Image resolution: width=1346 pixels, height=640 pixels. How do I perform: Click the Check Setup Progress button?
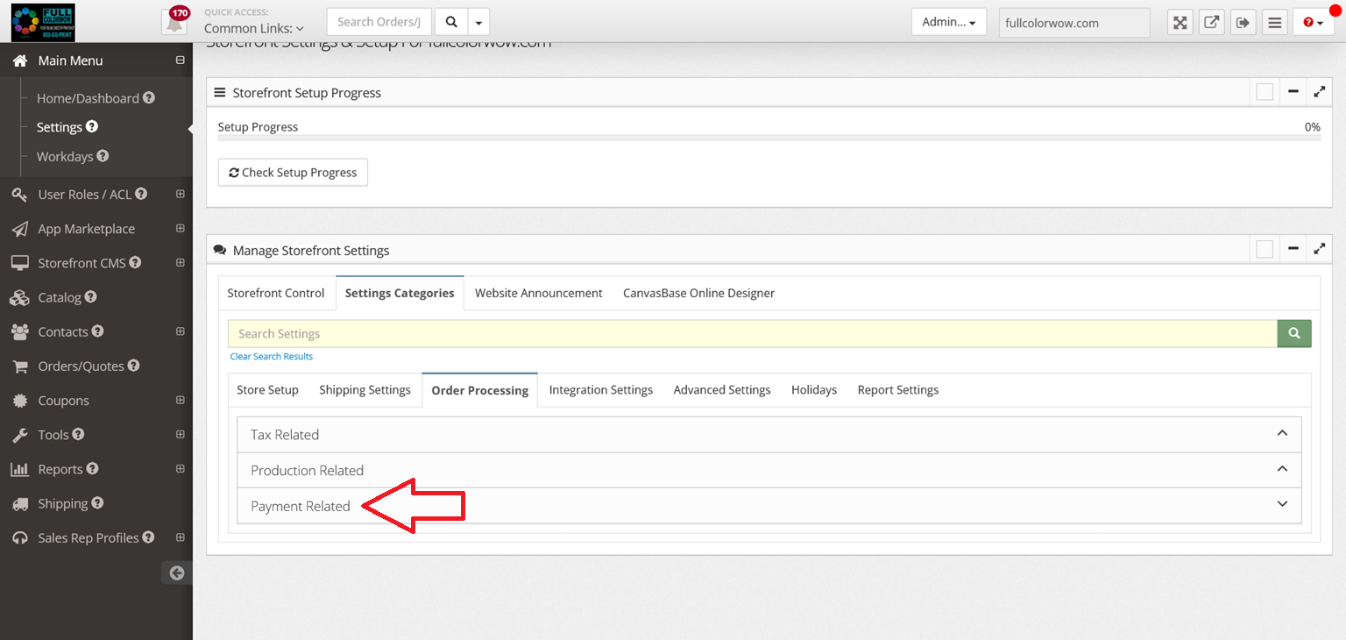tap(293, 173)
